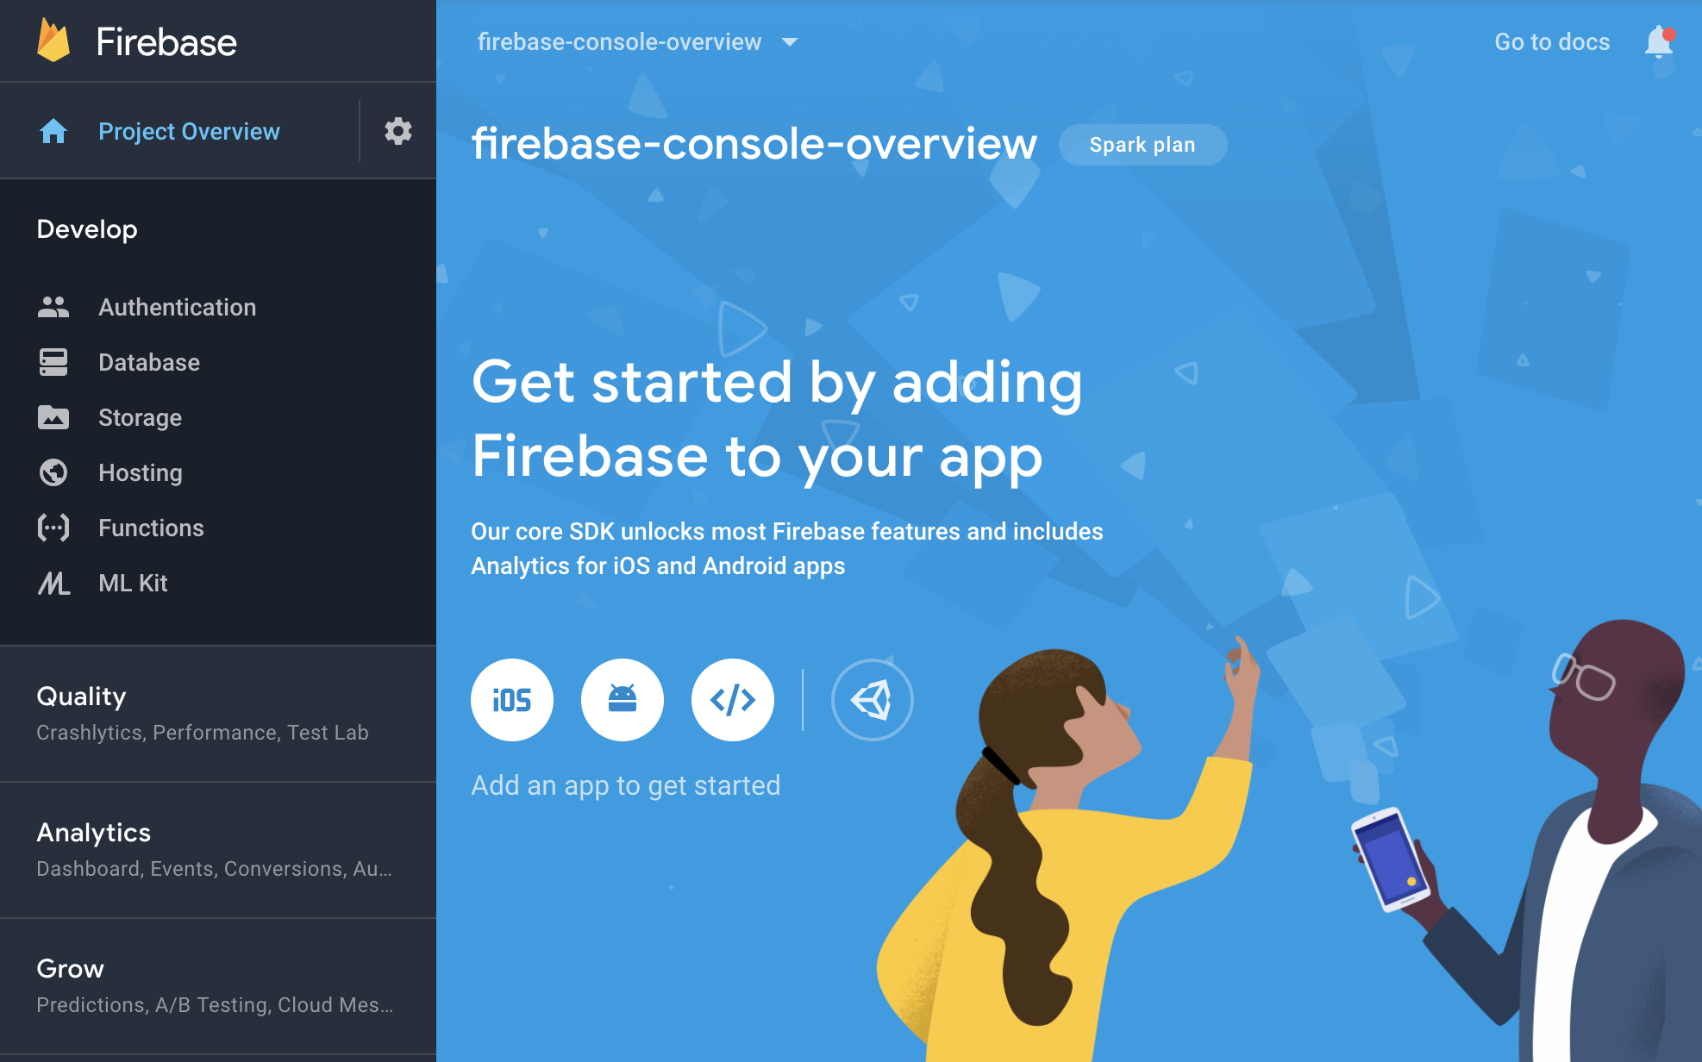Expand the Analytics section in sidebar
1702x1062 pixels.
click(94, 832)
